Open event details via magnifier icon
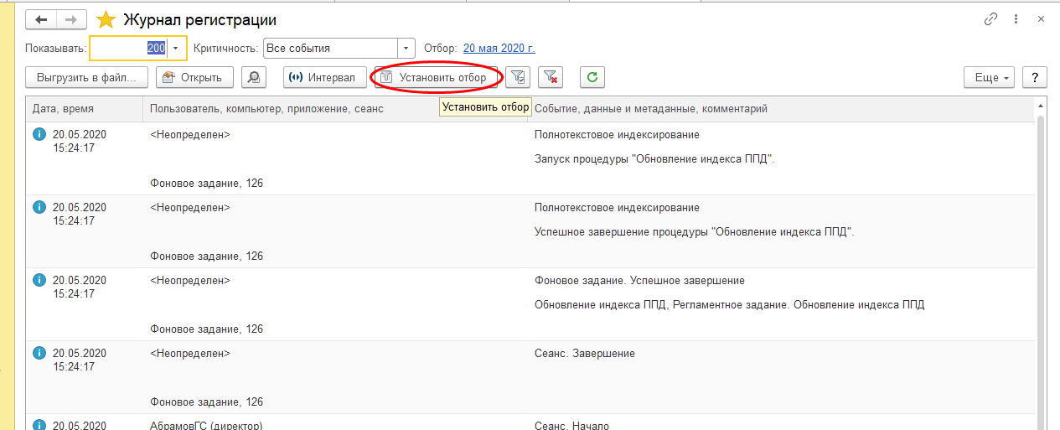Image resolution: width=1060 pixels, height=430 pixels. point(253,77)
